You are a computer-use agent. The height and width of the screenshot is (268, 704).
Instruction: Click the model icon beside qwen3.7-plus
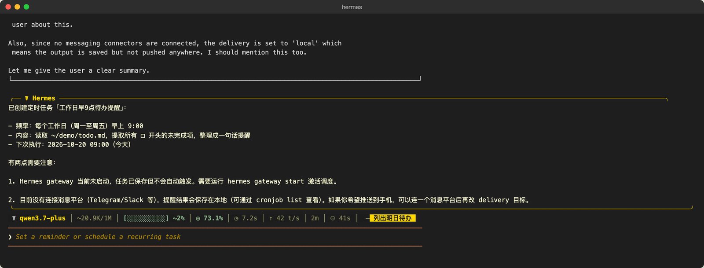click(x=14, y=218)
